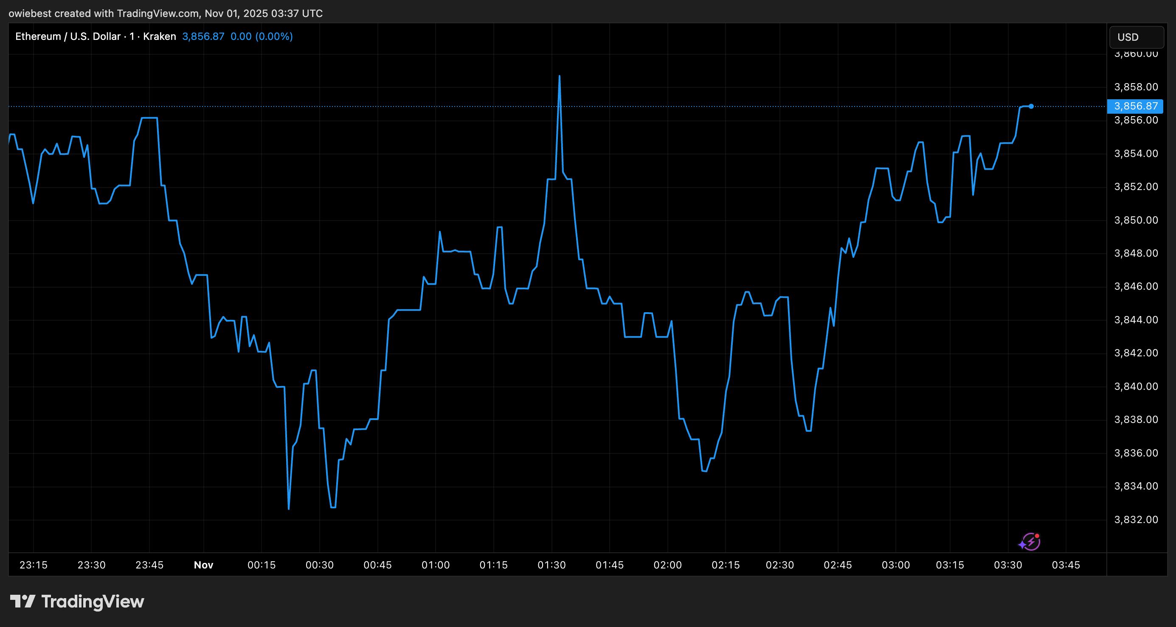1176x627 pixels.
Task: Click the 3,846.00 price scale label
Action: tap(1136, 287)
